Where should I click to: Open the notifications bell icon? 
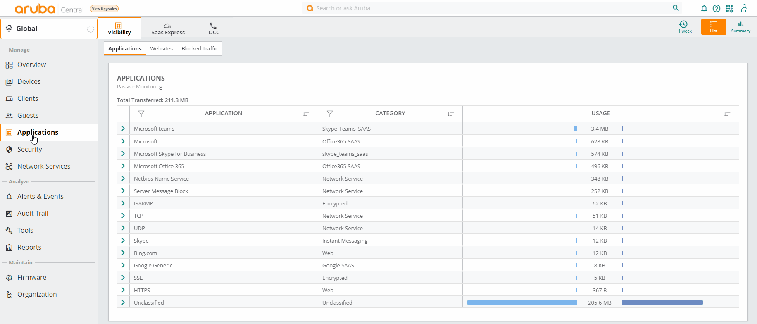704,8
